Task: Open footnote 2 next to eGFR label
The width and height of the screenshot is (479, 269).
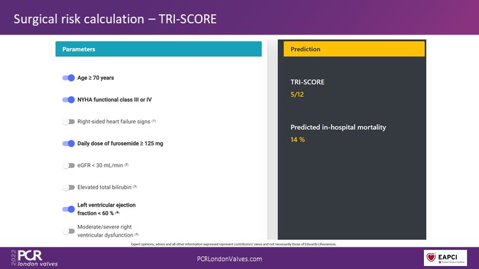Action: click(127, 164)
